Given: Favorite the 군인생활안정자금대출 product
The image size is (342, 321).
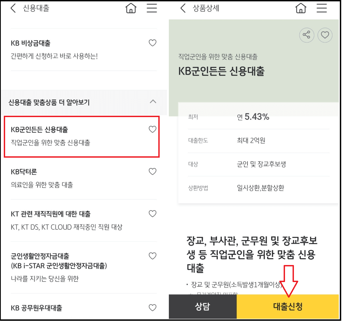Looking at the screenshot, I should [153, 256].
